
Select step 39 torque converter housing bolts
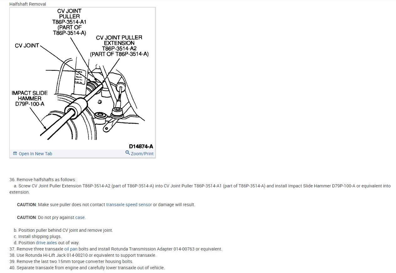pos(71,261)
